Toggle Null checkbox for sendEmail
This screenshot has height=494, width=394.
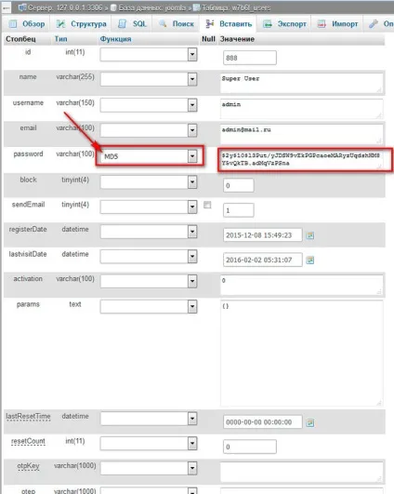(x=207, y=205)
